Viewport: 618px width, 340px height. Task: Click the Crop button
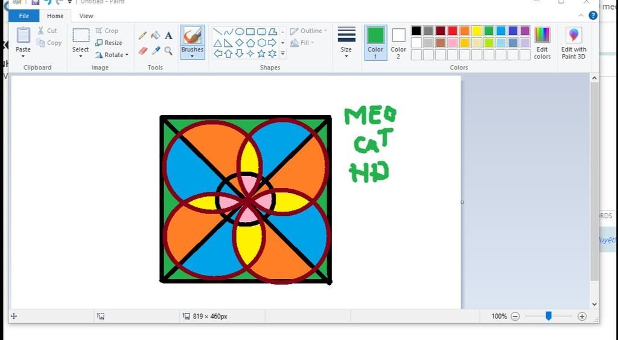point(107,31)
